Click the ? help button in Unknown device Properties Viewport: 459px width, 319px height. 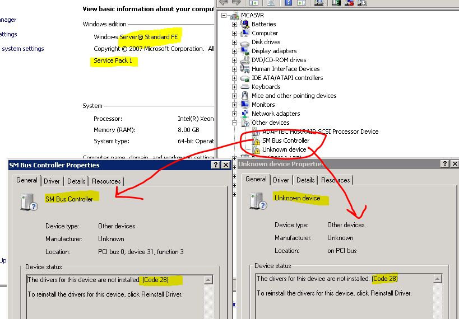pyautogui.click(x=444, y=164)
